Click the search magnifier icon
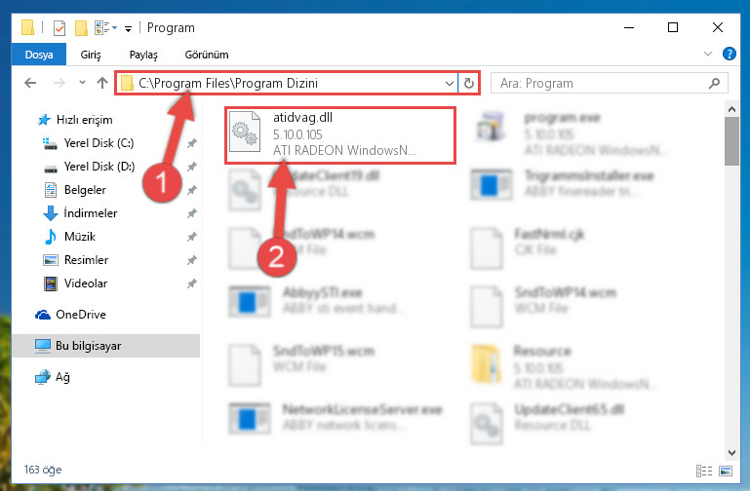This screenshot has width=750, height=491. [x=714, y=83]
